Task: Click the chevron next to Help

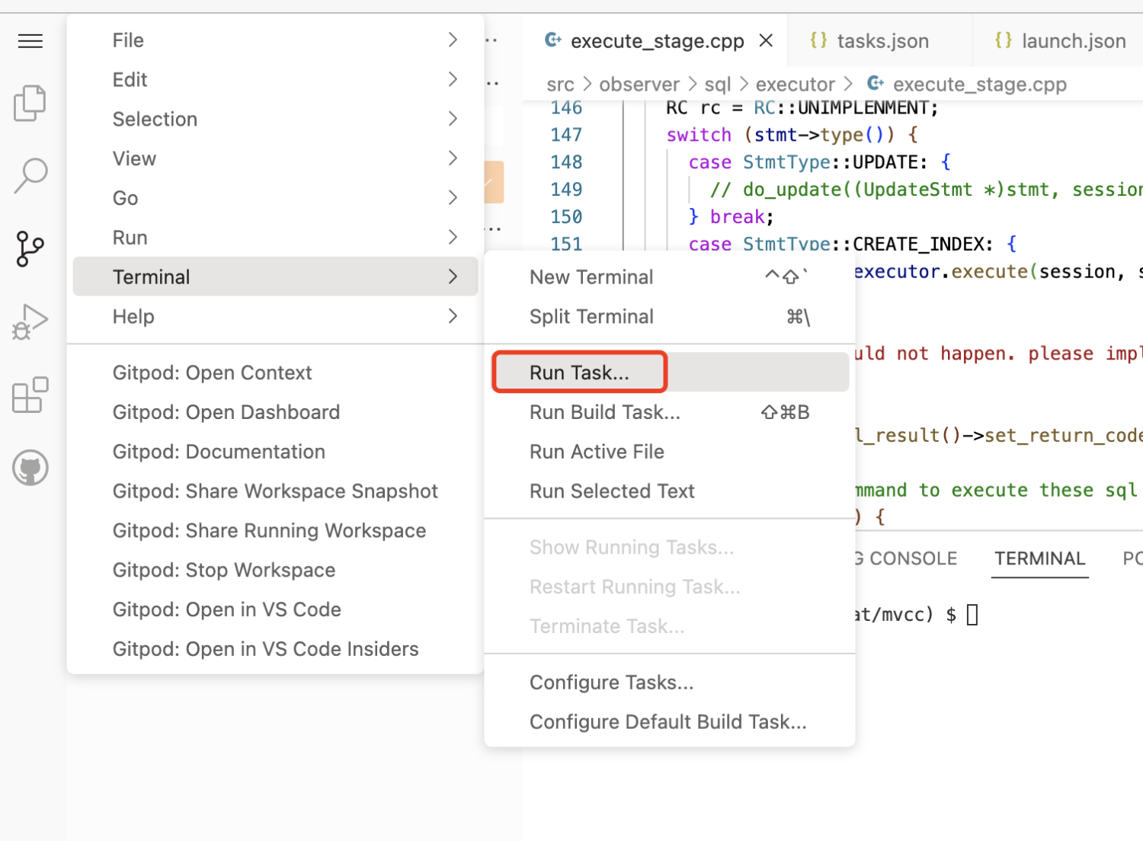Action: pos(453,316)
